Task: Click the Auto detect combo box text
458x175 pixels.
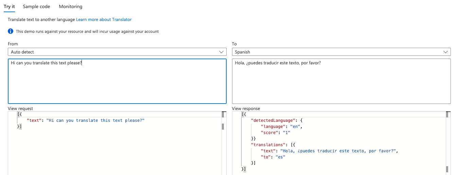Action: point(22,52)
